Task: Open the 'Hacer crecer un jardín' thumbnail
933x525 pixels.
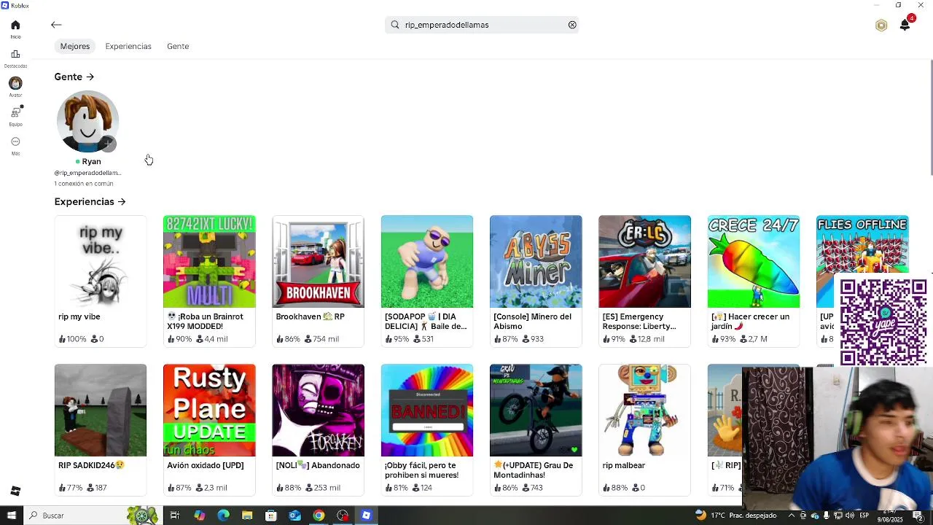Action: (x=754, y=261)
